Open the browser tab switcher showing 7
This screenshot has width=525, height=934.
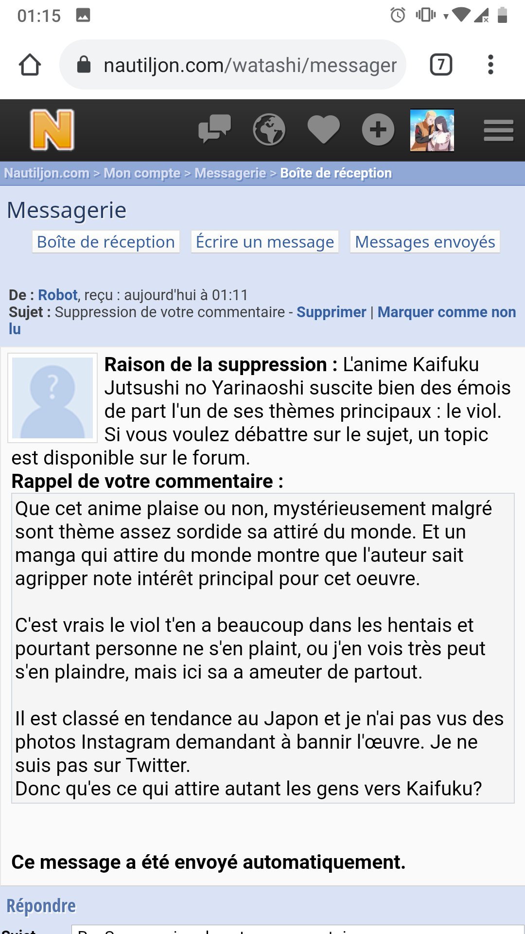[x=441, y=65]
